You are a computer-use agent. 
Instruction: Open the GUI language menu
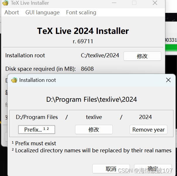coord(42,13)
